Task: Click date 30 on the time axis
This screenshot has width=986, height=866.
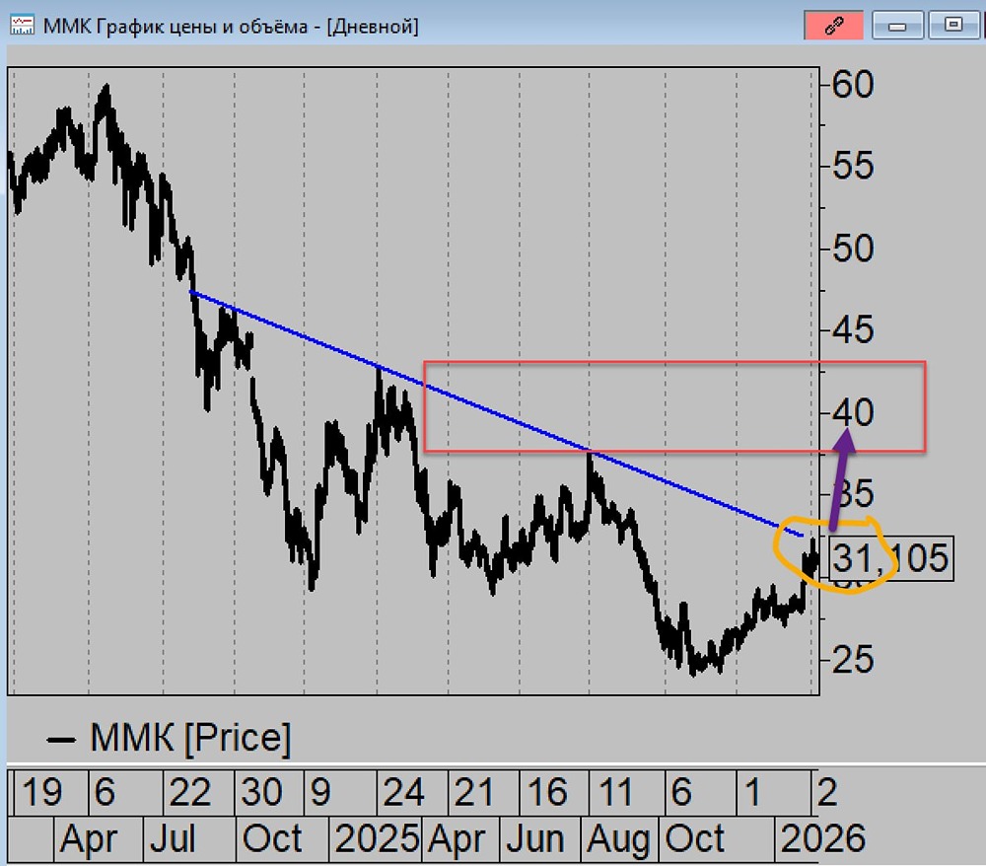Action: point(261,792)
